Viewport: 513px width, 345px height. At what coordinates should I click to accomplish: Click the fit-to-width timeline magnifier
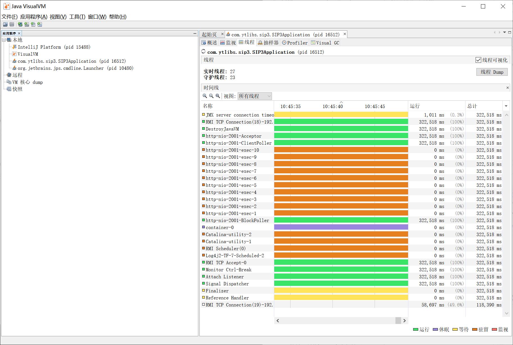218,96
